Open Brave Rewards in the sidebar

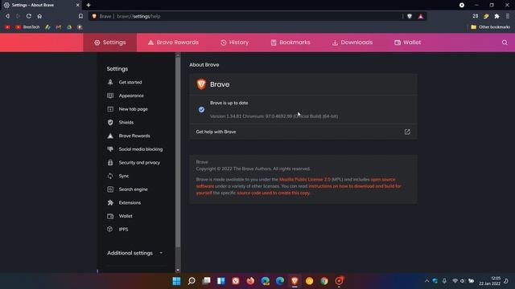pyautogui.click(x=134, y=136)
